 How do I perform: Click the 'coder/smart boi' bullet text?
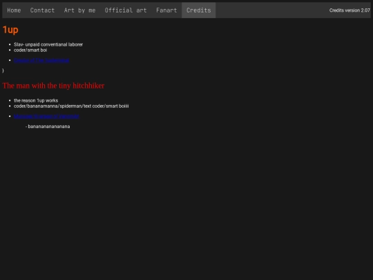(x=30, y=50)
